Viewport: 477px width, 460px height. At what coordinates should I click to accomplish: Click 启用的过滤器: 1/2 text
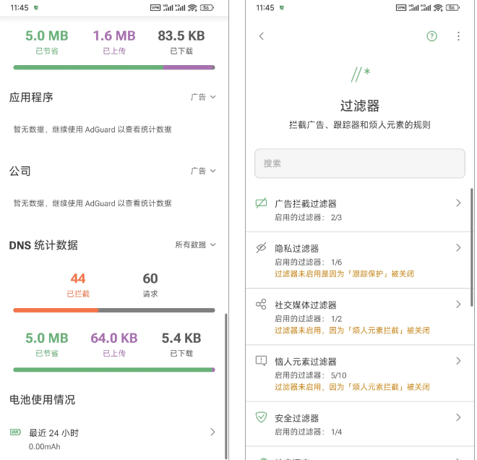tap(308, 319)
